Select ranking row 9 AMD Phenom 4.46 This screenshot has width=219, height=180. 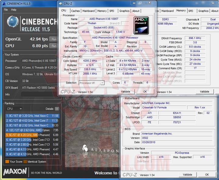pos(32,154)
